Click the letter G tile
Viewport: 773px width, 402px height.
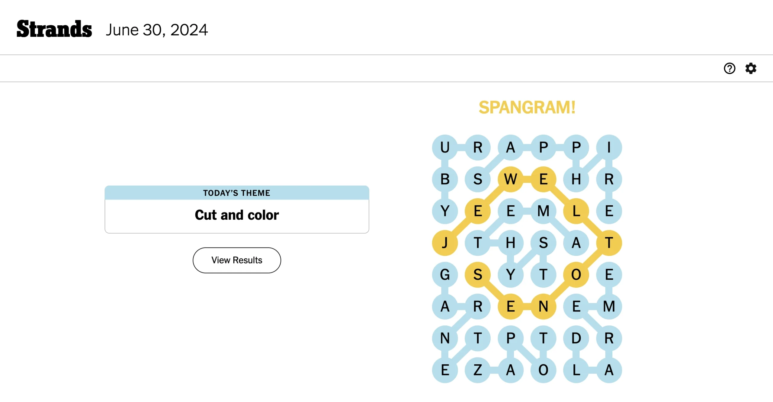(445, 275)
